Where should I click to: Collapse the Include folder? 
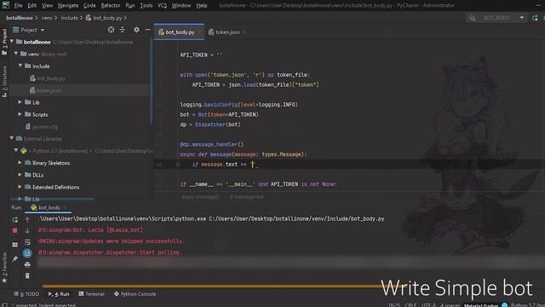20,66
